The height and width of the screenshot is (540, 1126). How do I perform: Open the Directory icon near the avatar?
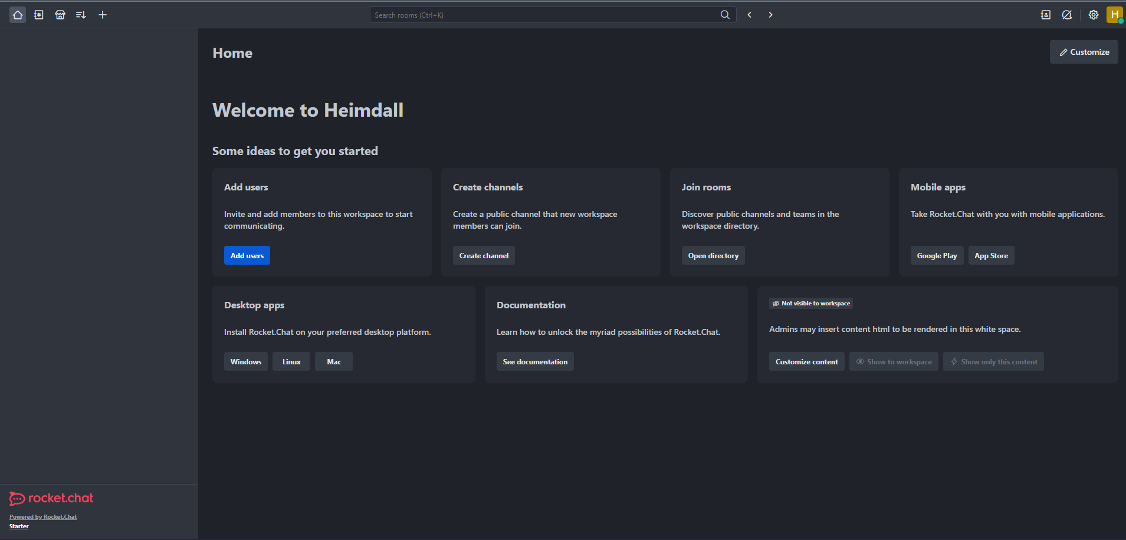click(1045, 14)
